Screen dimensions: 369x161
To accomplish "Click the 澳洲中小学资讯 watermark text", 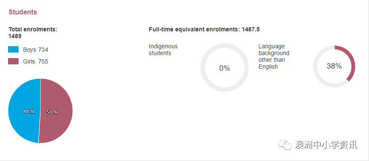I will click(326, 145).
